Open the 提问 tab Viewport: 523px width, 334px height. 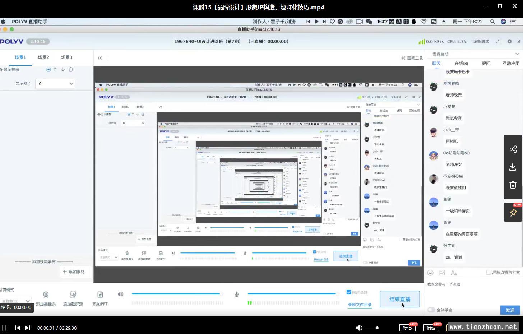[x=486, y=64]
